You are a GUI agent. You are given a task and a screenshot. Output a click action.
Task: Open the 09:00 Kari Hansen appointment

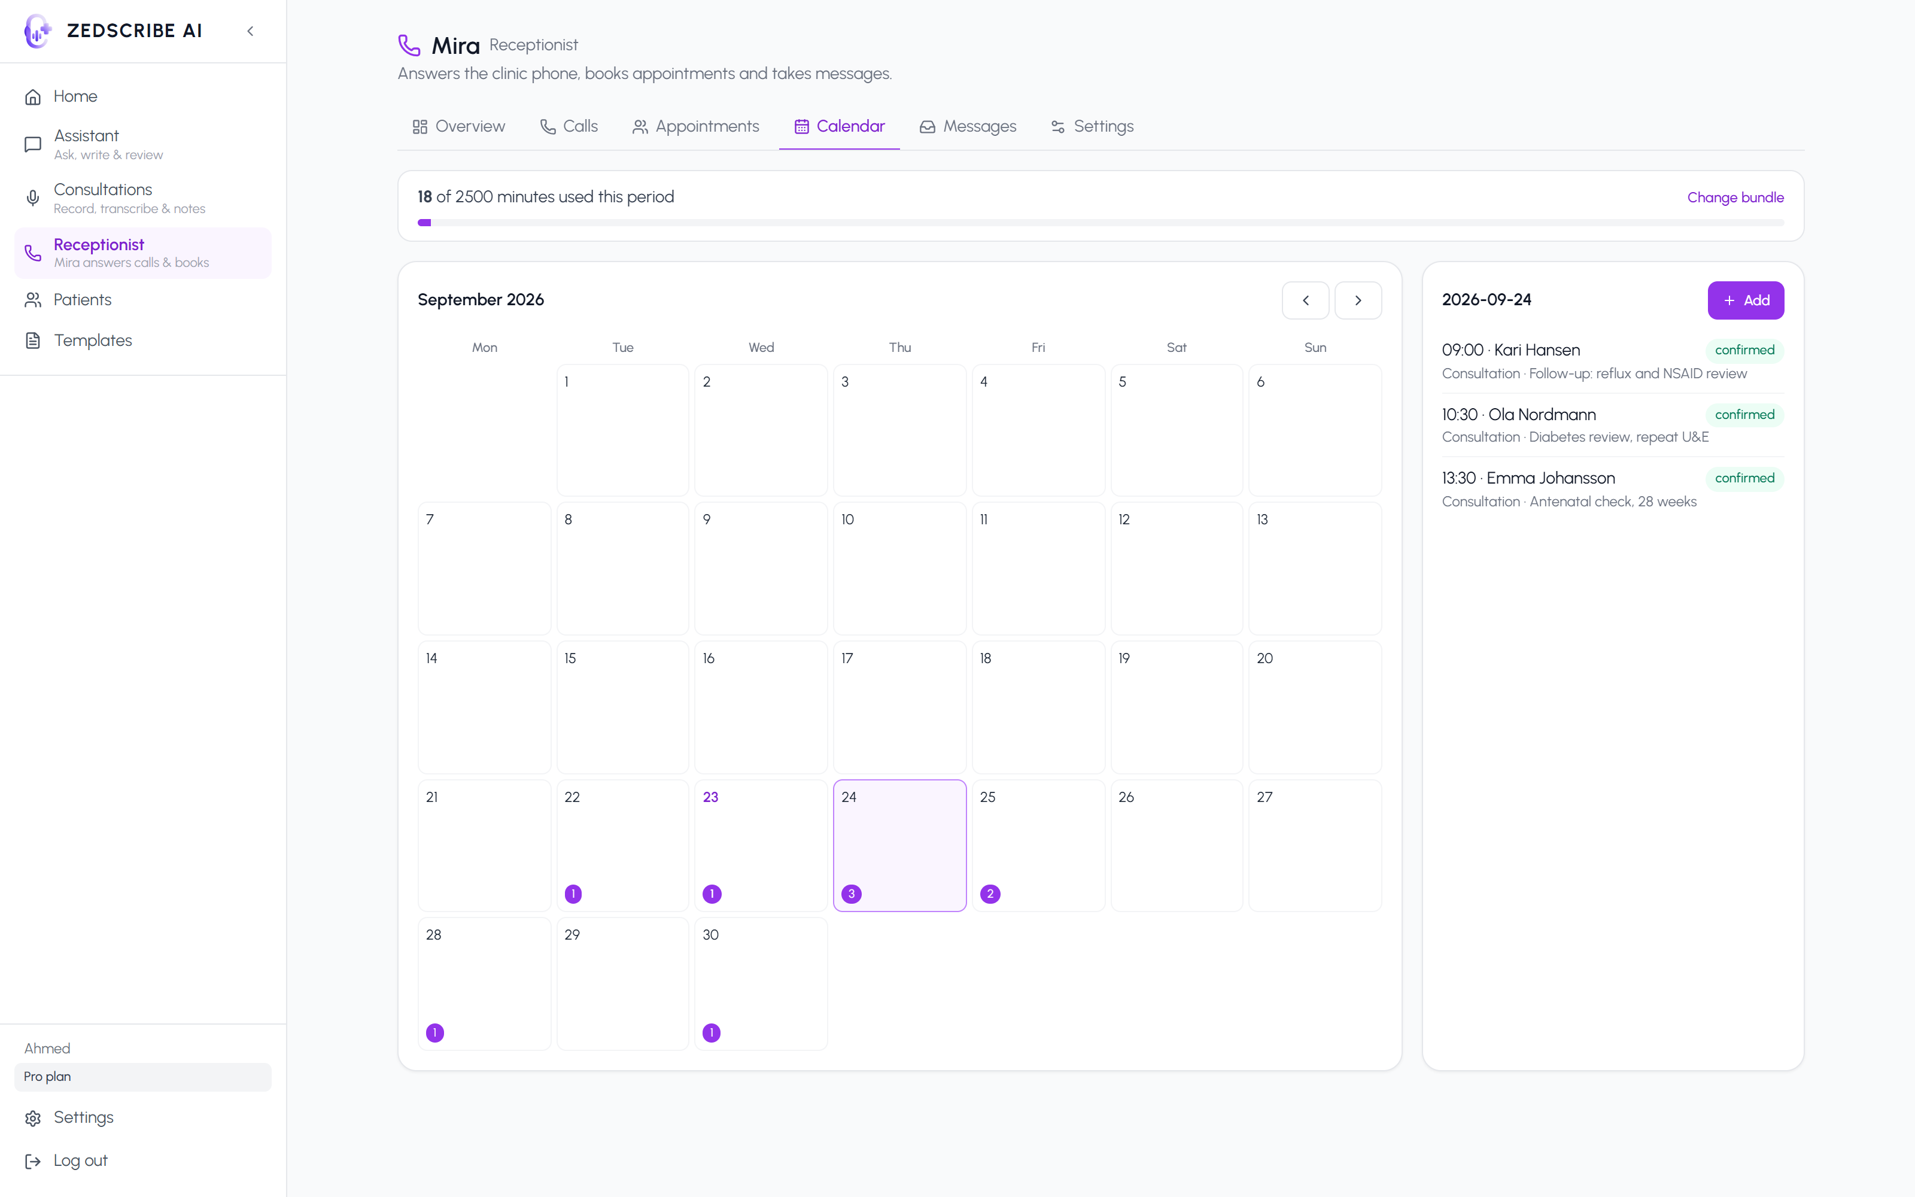pyautogui.click(x=1613, y=361)
